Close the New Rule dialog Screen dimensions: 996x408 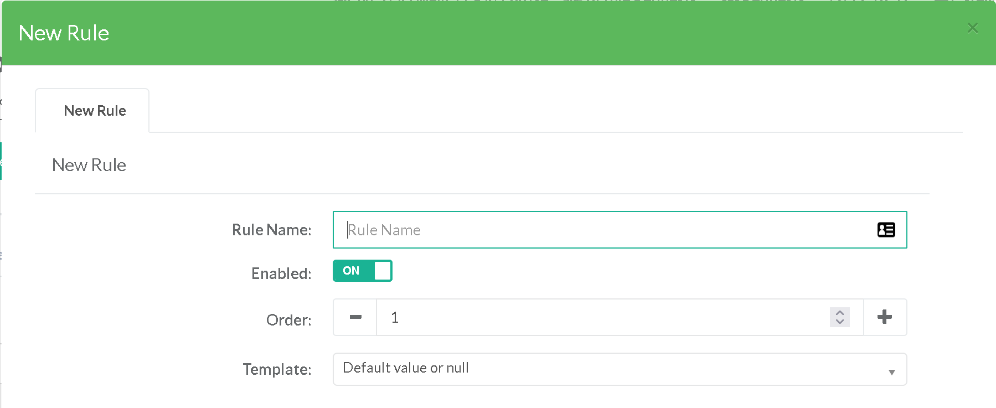point(972,28)
